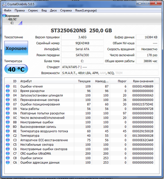This screenshot has width=164, height=179.
Task: Click the Порог column header
Action: pyautogui.click(x=119, y=81)
